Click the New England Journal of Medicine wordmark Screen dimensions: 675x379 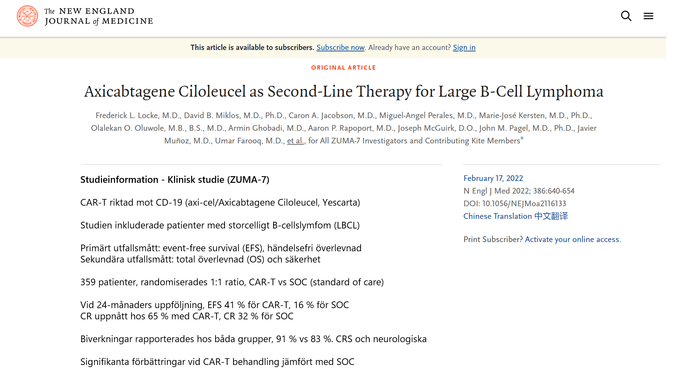point(98,16)
